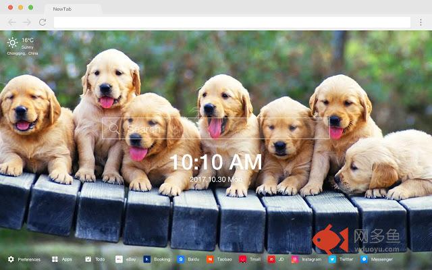
Task: Click the Tmall shortcut icon
Action: click(x=243, y=259)
